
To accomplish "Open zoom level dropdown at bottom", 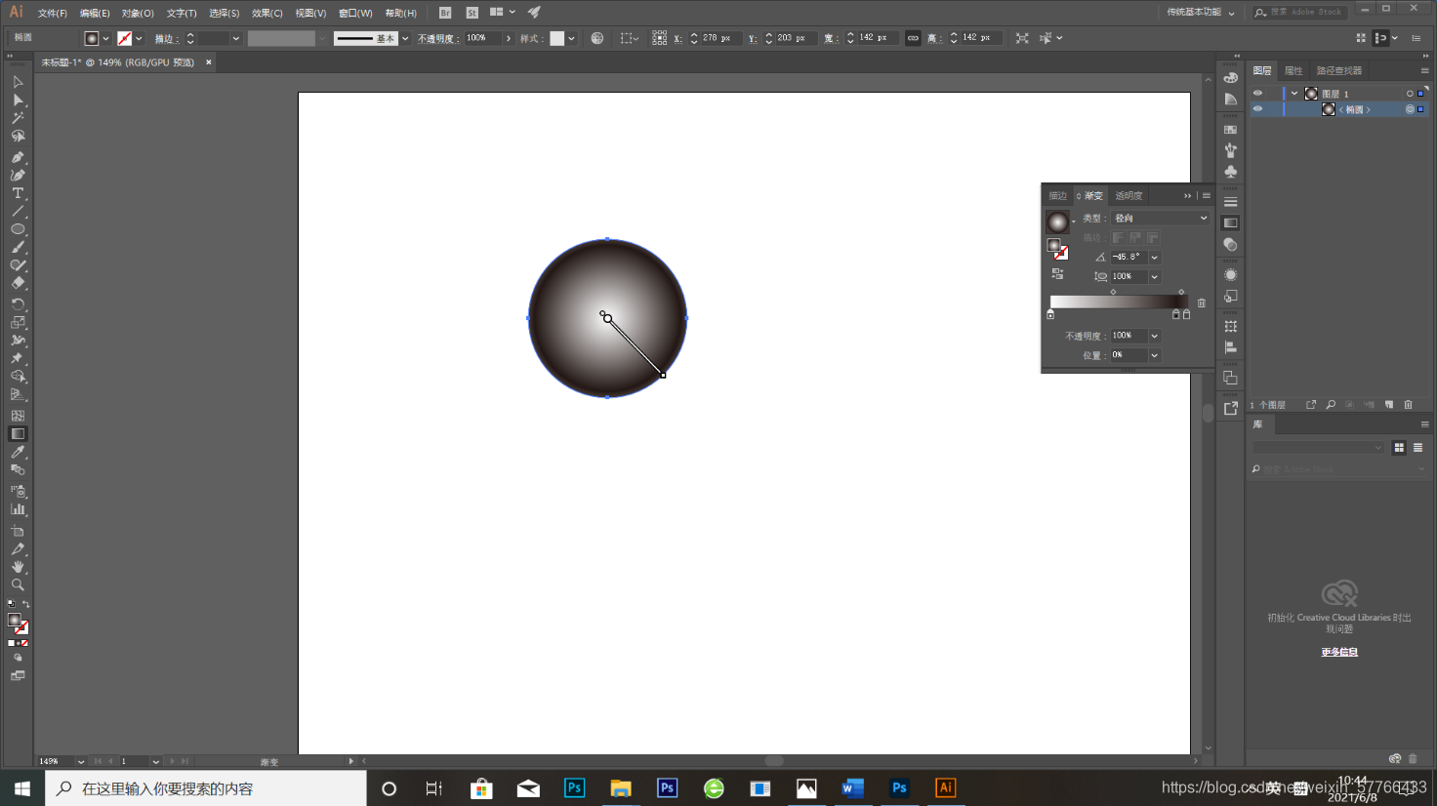I will 81,761.
